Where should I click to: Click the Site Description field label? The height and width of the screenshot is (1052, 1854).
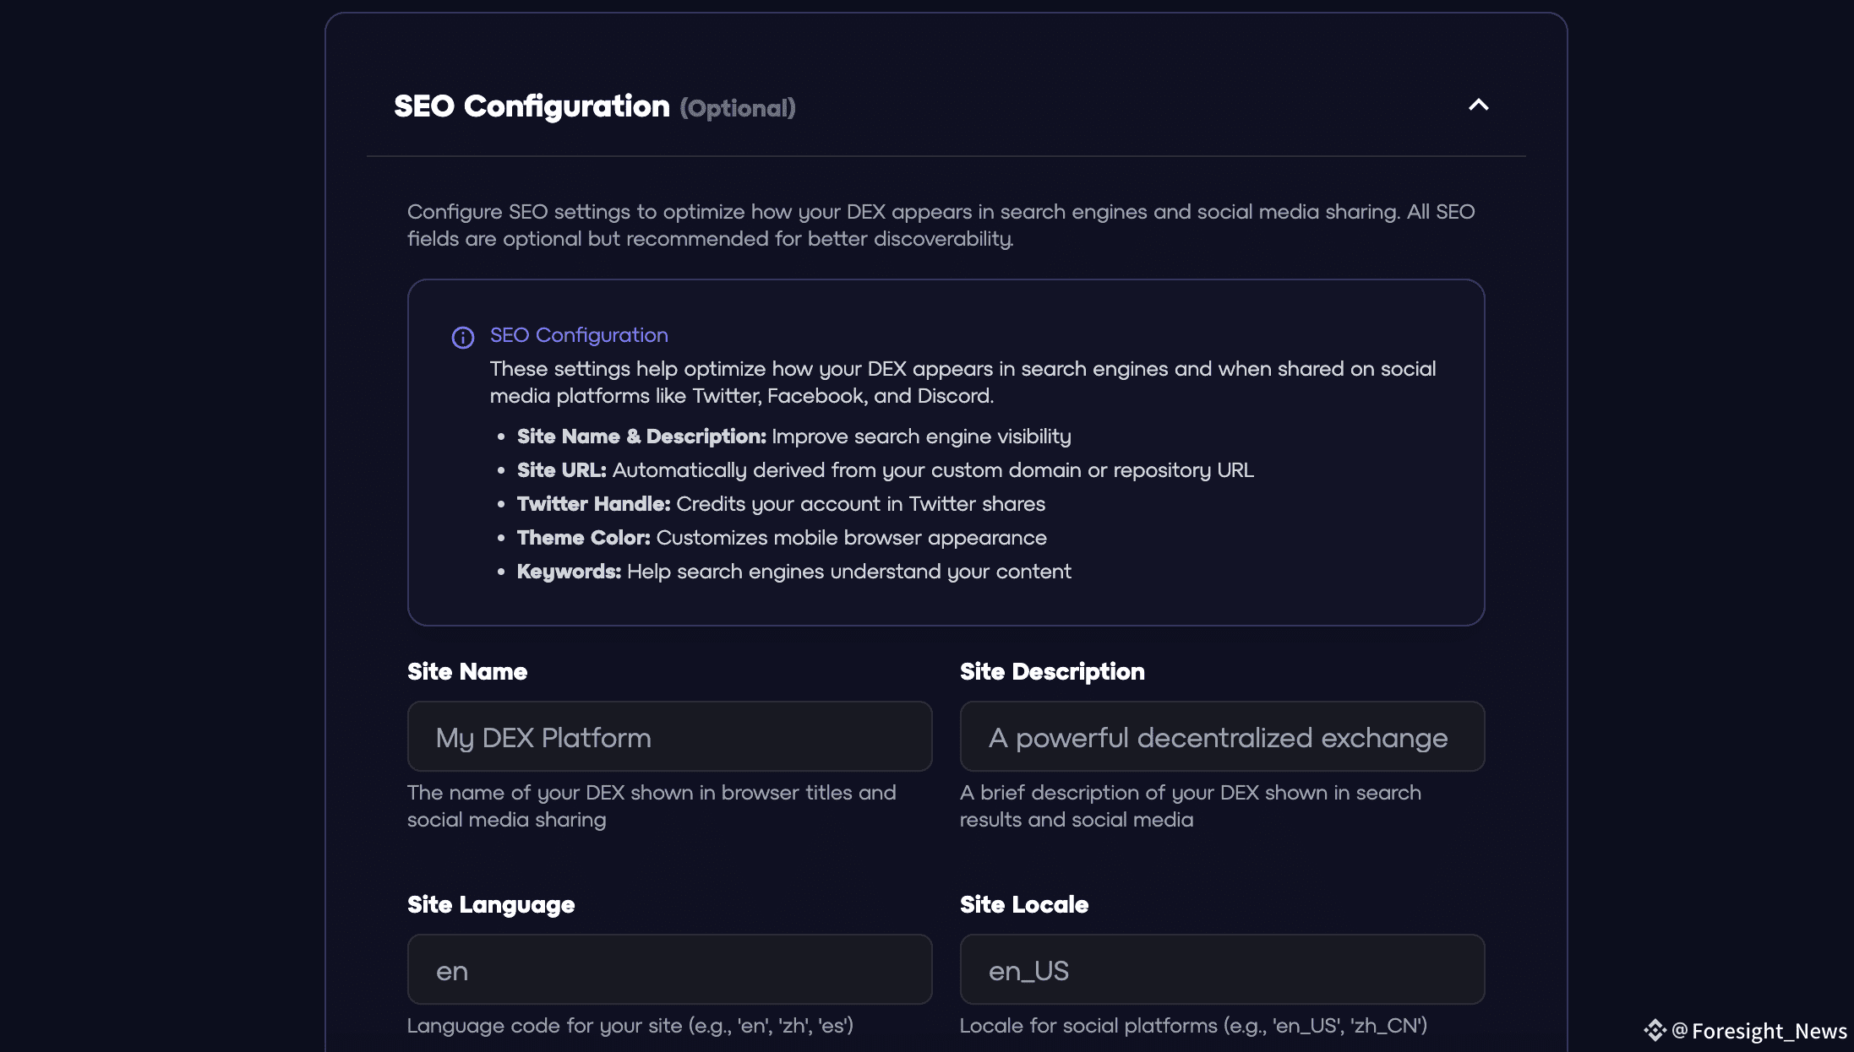point(1052,672)
